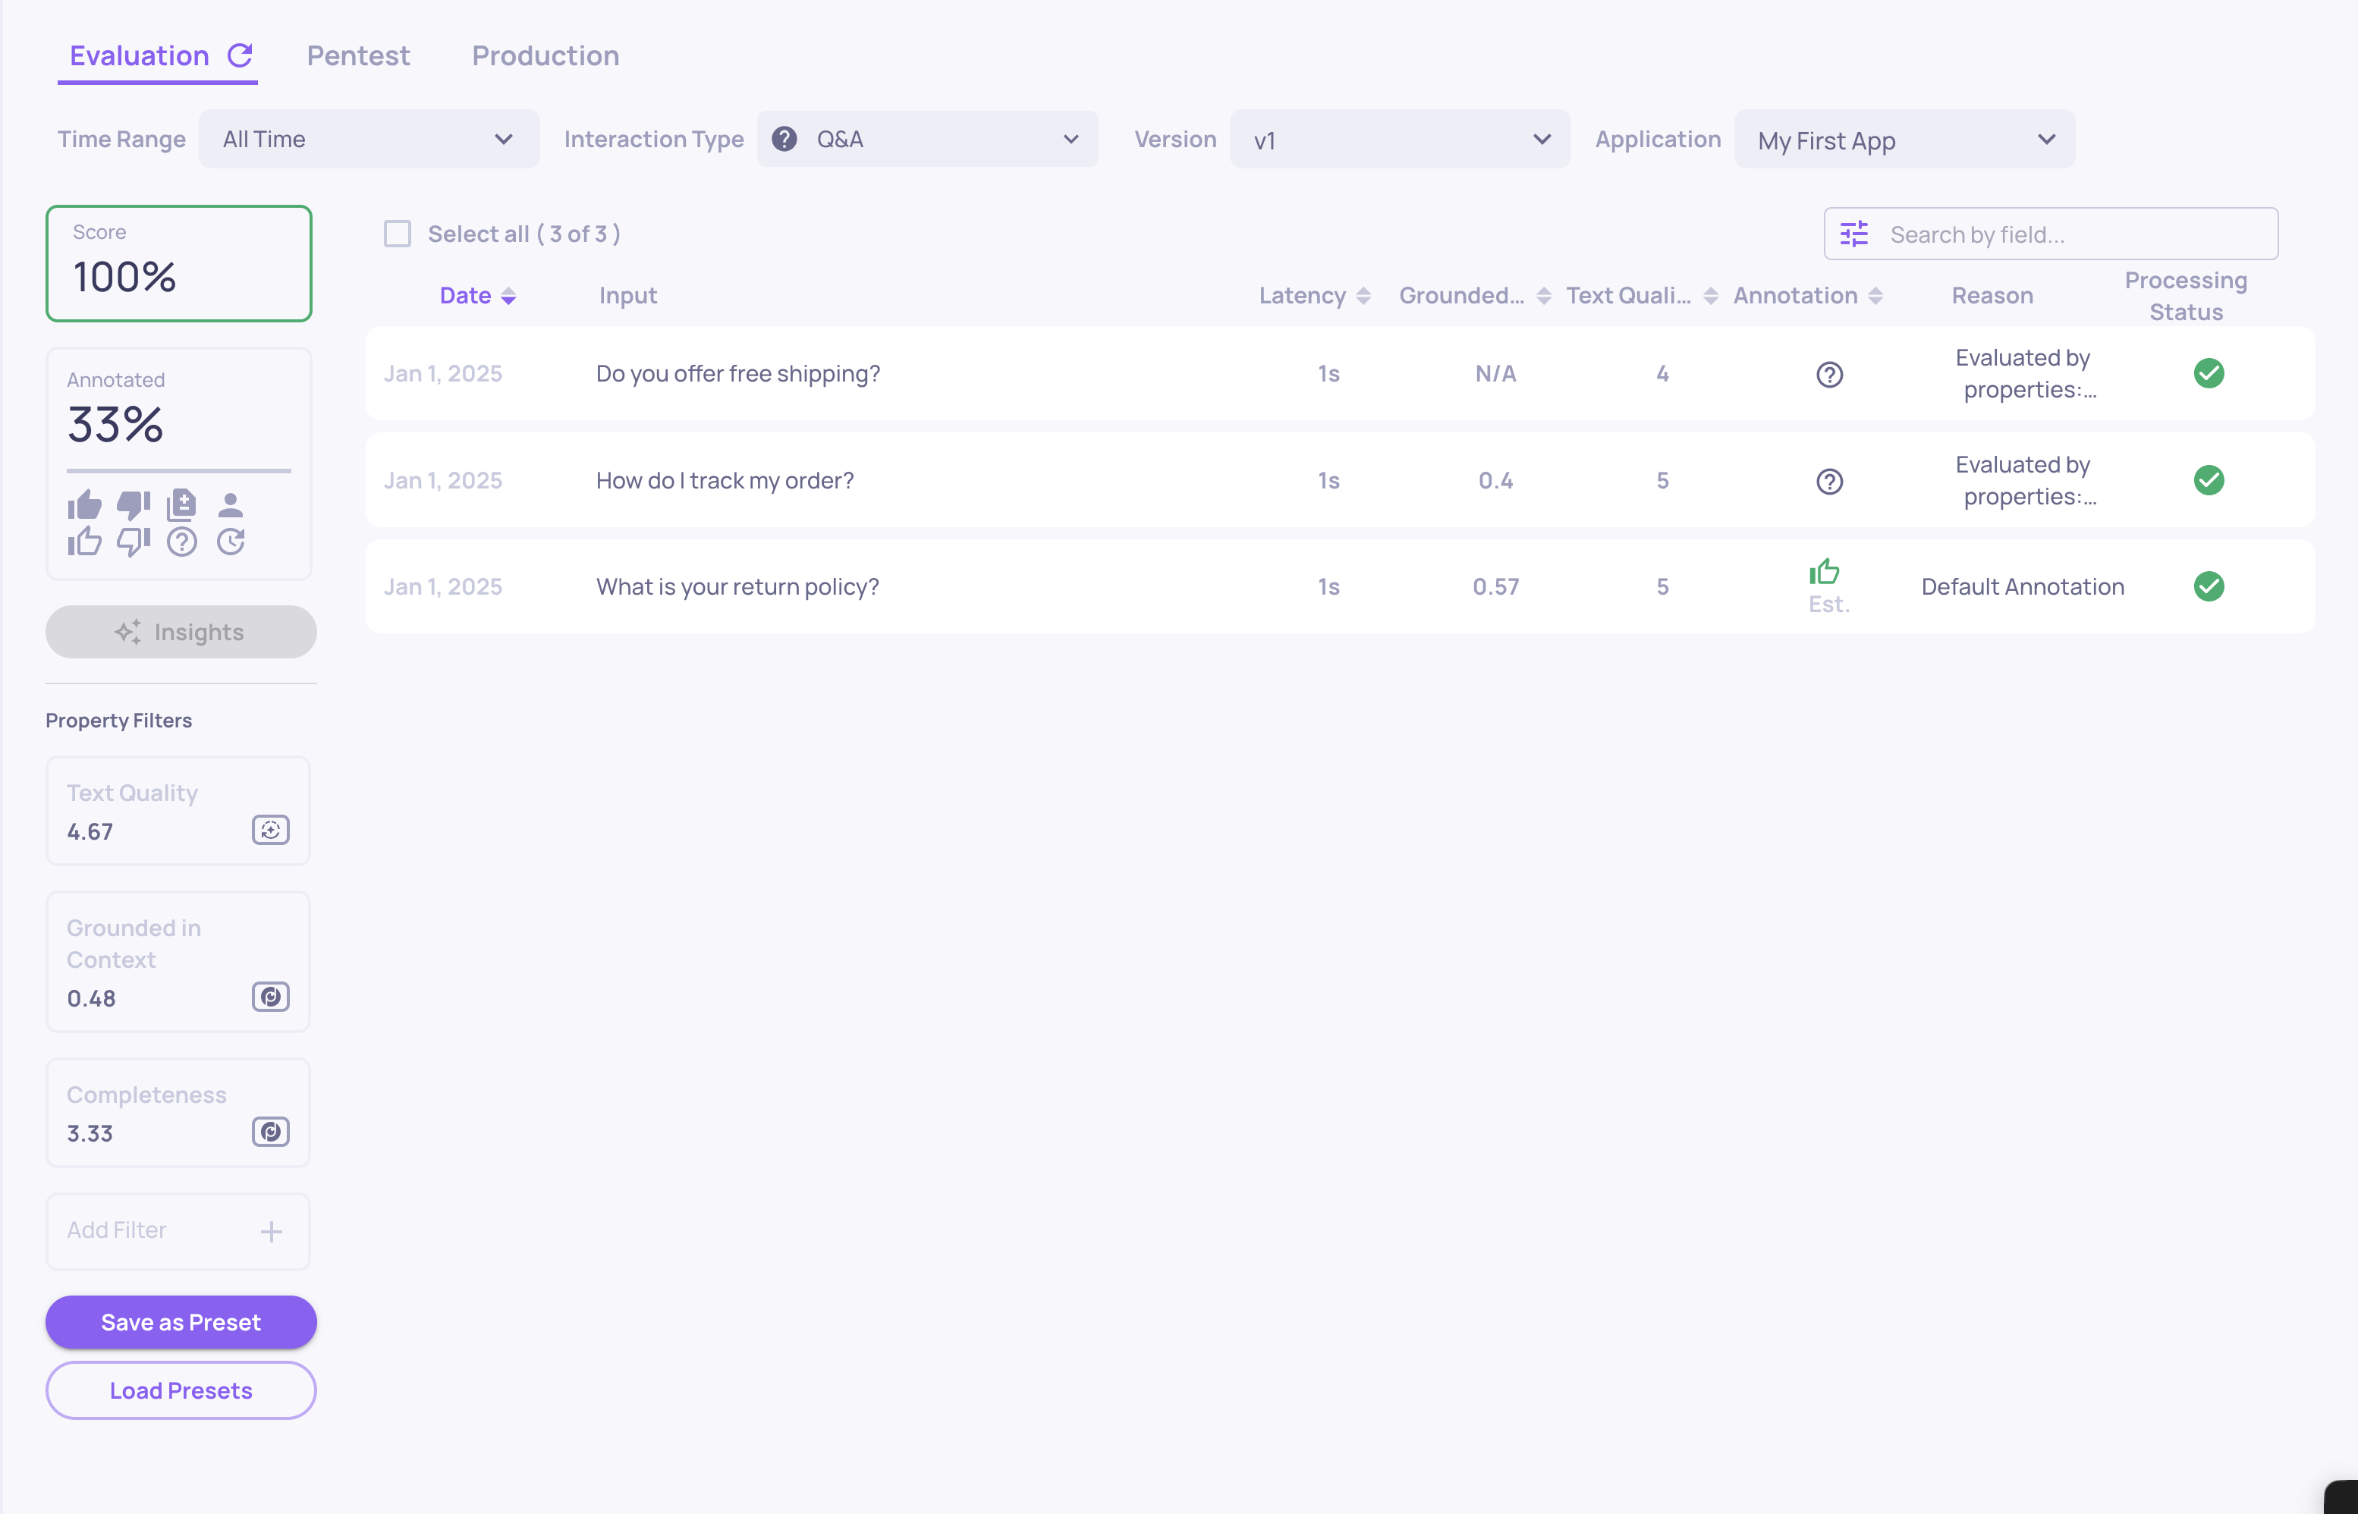Click unknown annotation icon on free shipping row
2358x1514 pixels.
[x=1829, y=375]
